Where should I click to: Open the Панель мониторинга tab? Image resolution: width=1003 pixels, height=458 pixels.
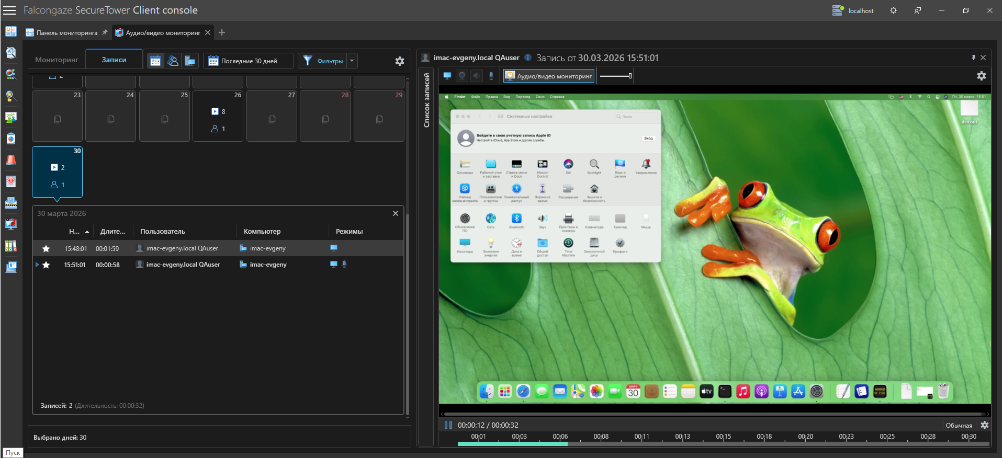pos(66,32)
